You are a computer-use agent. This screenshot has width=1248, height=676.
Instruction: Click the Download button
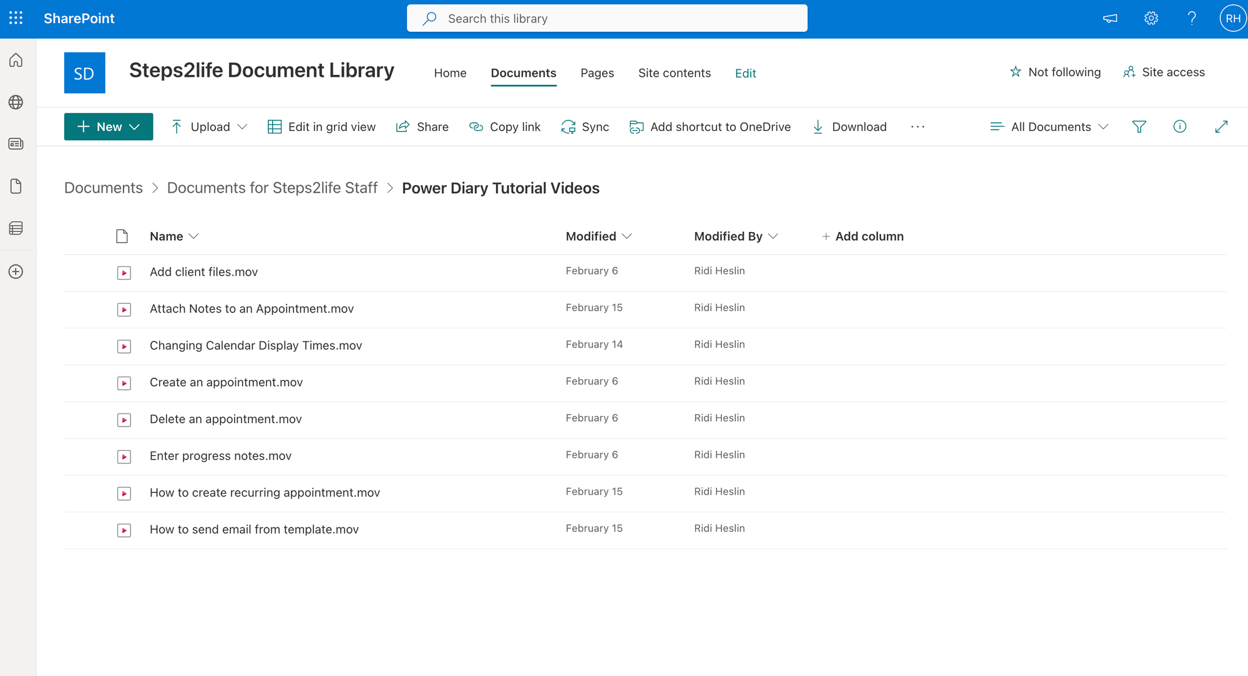point(849,127)
